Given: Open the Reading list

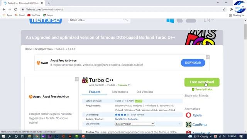Looking at the screenshot, I should pyautogui.click(x=237, y=15).
